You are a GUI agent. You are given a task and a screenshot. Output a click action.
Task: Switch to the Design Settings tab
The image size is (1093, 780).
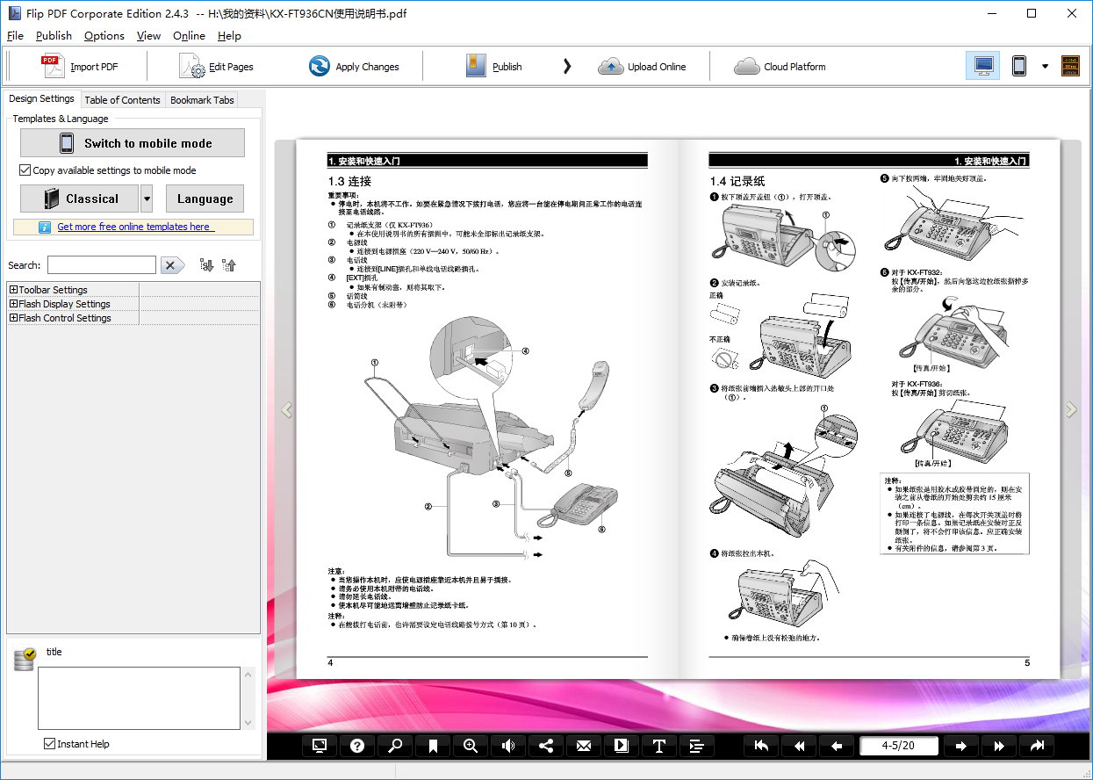click(x=41, y=98)
